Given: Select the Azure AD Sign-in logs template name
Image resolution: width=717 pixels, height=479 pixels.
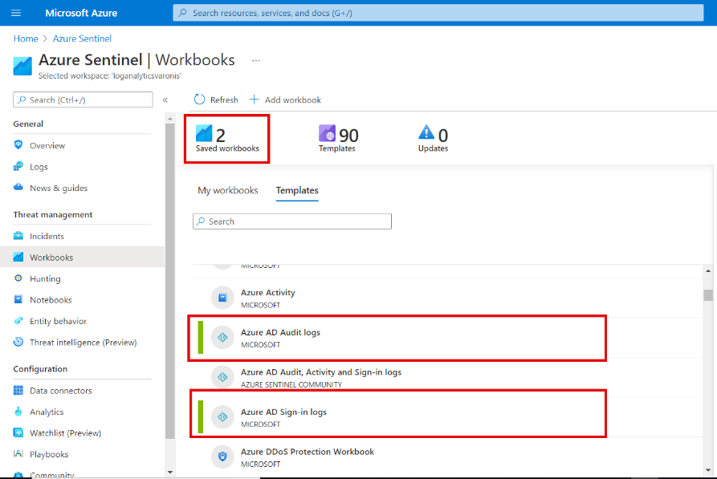Looking at the screenshot, I should click(283, 412).
